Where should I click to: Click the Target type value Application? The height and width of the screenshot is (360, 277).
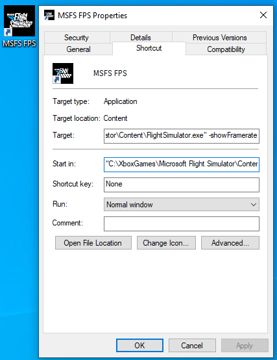120,101
